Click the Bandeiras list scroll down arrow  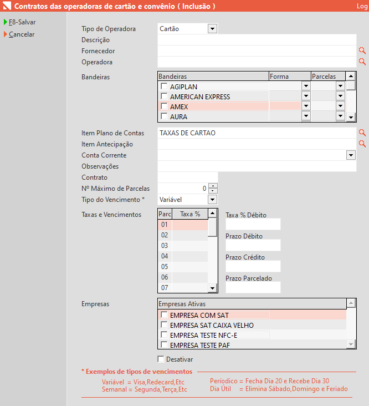tap(351, 117)
